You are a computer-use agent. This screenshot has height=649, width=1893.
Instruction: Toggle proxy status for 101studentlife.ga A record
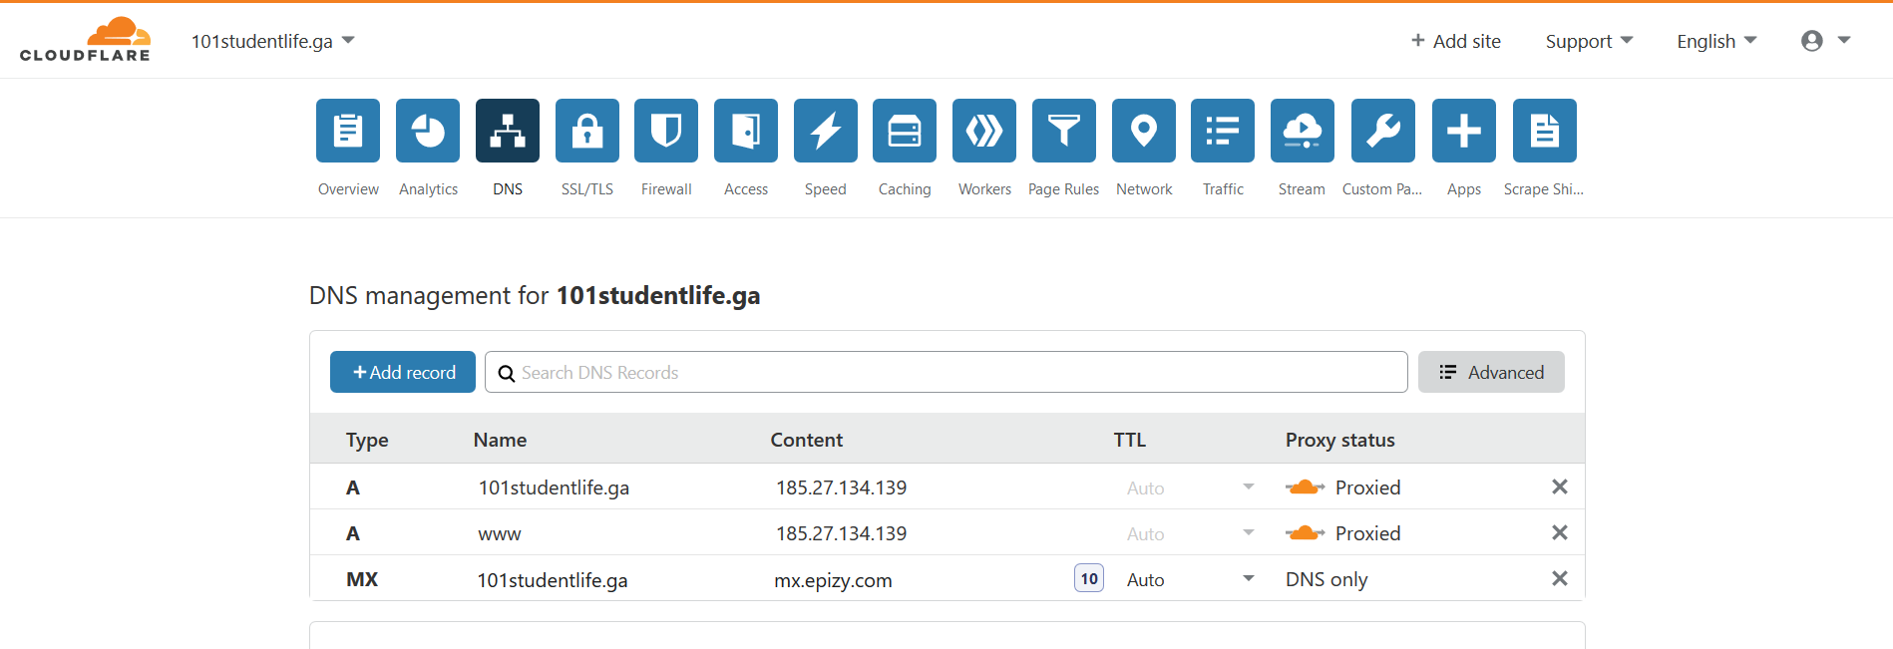tap(1306, 487)
